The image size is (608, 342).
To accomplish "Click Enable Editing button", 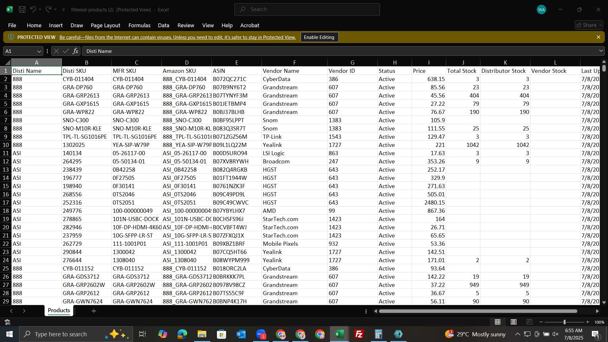I will 319,37.
